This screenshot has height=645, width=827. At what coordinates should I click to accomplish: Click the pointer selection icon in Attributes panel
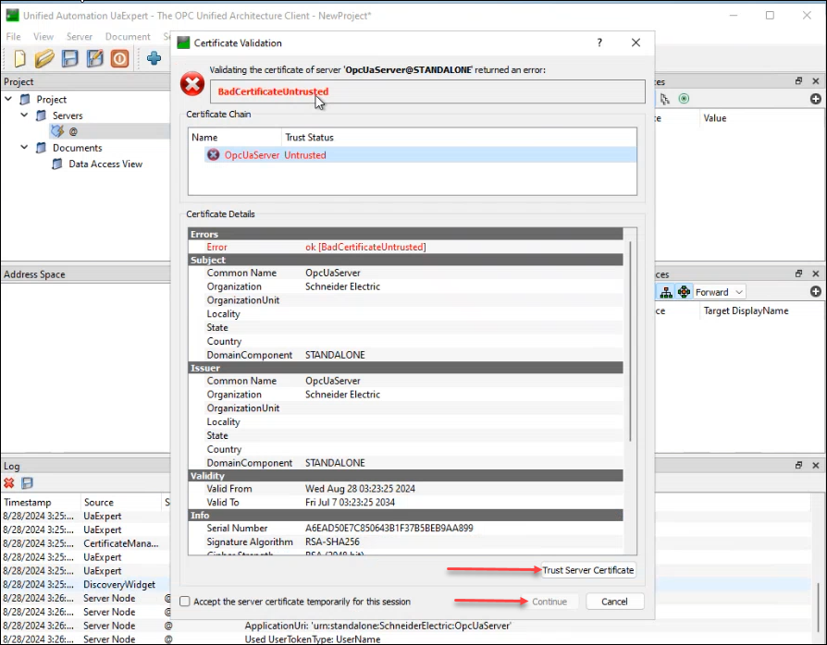(x=664, y=99)
